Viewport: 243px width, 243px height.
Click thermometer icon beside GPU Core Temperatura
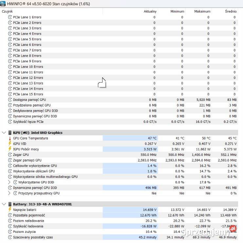pyautogui.click(x=10, y=138)
